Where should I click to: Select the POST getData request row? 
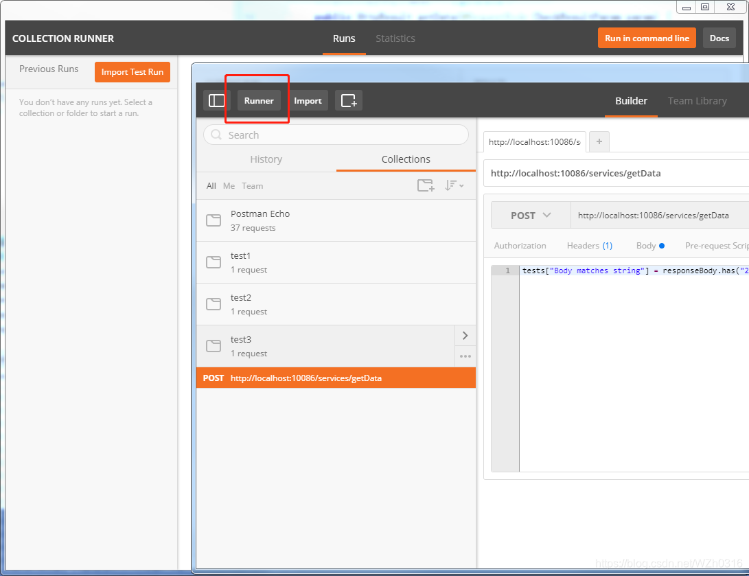pos(336,378)
